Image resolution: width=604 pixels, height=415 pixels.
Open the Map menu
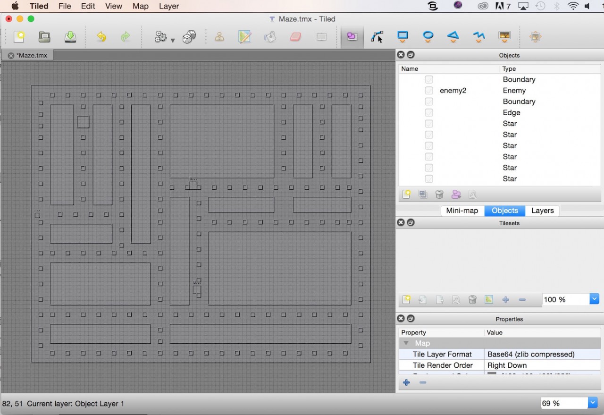139,6
